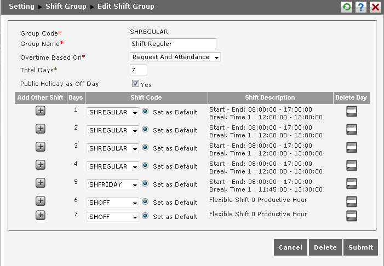Select Set as Default radio for day 5
384x266 pixels.
click(x=145, y=183)
